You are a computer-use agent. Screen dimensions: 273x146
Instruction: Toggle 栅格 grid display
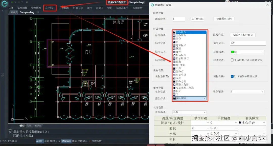[x=52, y=141]
